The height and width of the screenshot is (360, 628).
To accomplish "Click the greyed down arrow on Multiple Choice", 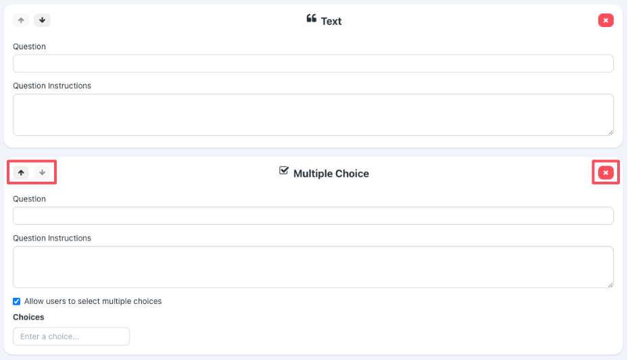I will point(42,172).
